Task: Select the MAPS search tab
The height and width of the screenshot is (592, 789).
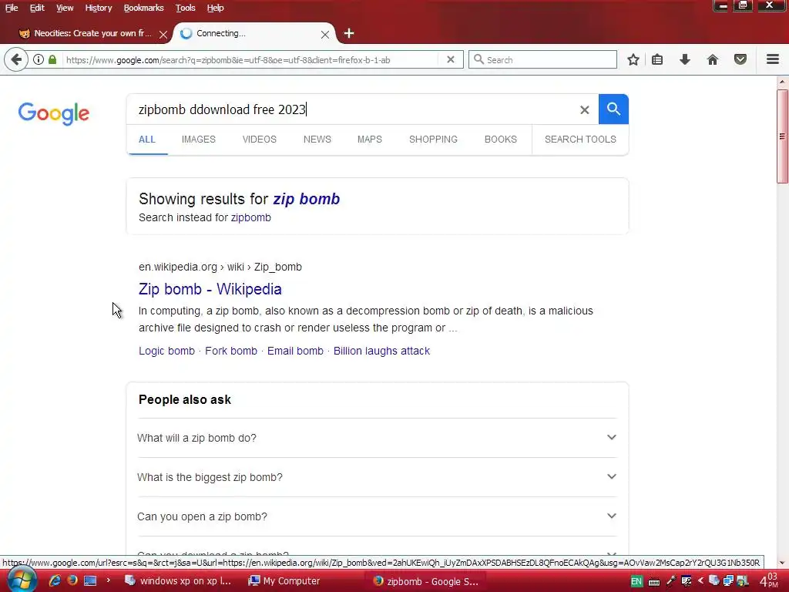Action: [369, 140]
